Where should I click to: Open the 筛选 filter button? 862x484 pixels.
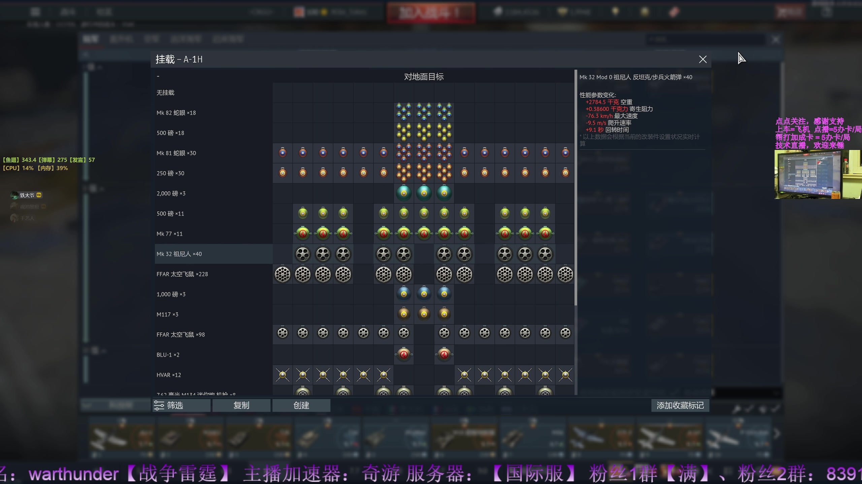click(x=181, y=405)
